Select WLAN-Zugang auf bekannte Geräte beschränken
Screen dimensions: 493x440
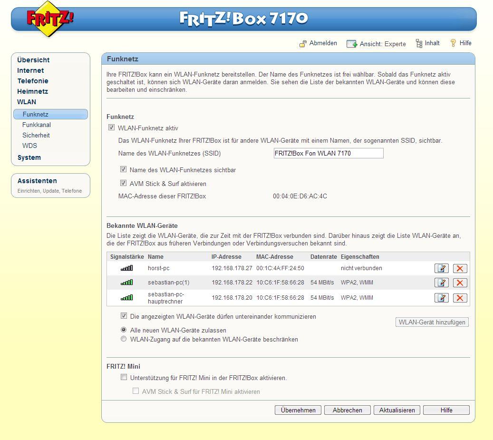click(x=124, y=339)
